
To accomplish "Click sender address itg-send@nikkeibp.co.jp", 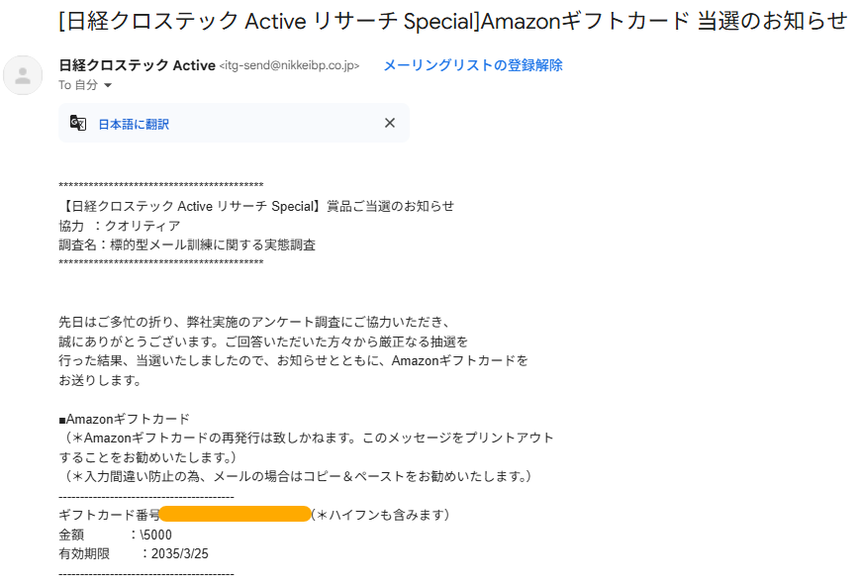I will (x=289, y=66).
